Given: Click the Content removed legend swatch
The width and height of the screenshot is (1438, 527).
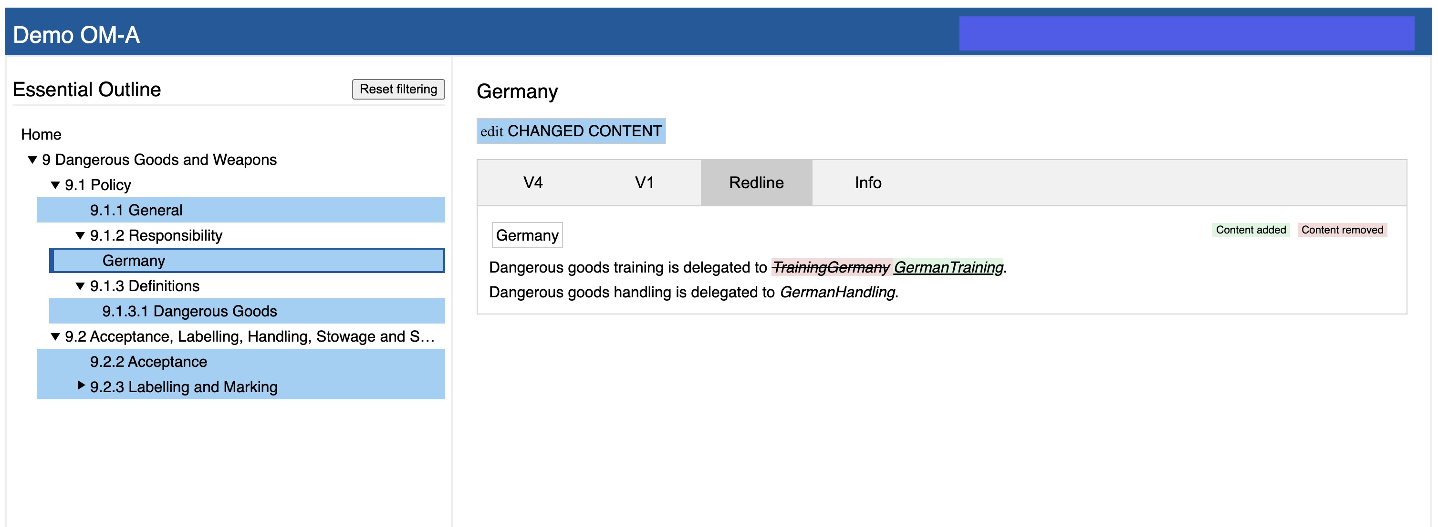Looking at the screenshot, I should coord(1342,230).
